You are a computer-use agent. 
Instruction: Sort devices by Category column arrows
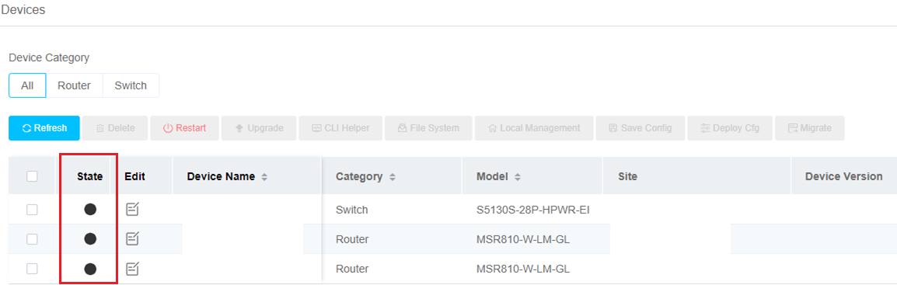pos(393,177)
